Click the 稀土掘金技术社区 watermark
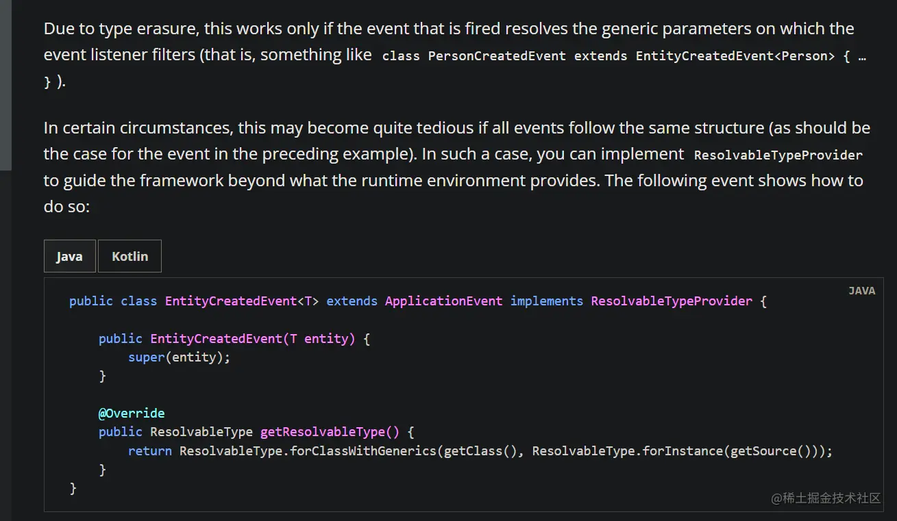The width and height of the screenshot is (897, 521). 826,498
